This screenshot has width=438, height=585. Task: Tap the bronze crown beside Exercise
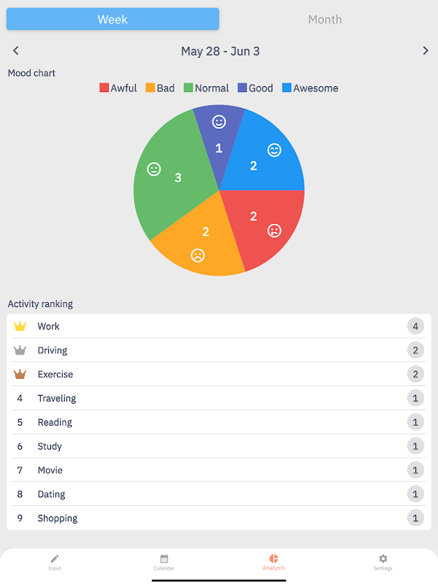pyautogui.click(x=20, y=374)
